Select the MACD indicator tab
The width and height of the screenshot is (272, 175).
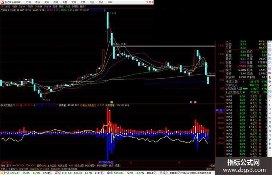pos(16,166)
